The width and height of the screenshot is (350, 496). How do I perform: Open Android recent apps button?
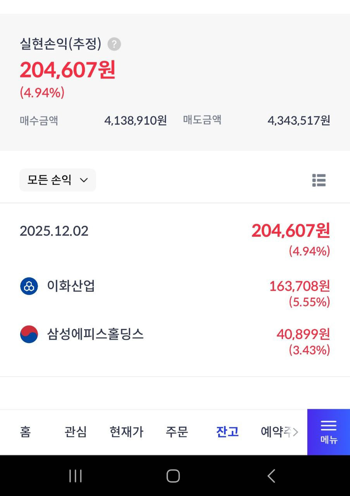click(x=75, y=476)
